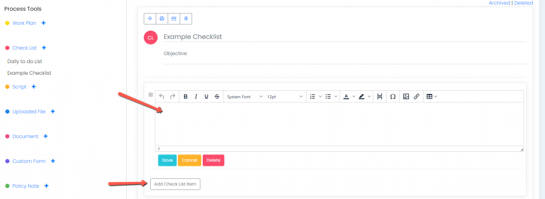545x199 pixels.
Task: Apply Italic formatting in editor toolbar
Action: [196, 97]
